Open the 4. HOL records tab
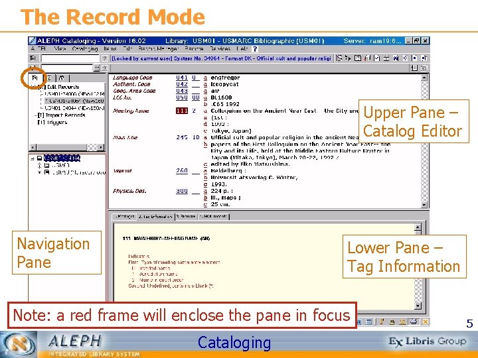This screenshot has width=478, height=358. click(x=214, y=216)
